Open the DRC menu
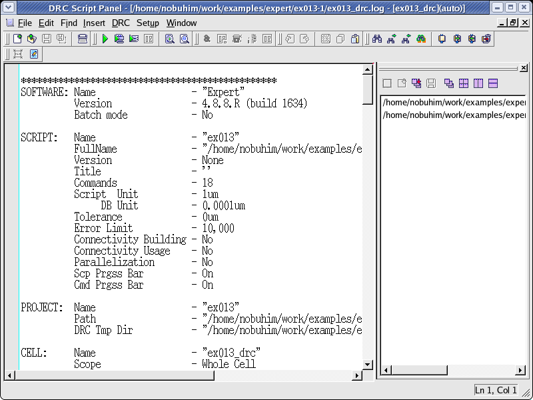 121,23
